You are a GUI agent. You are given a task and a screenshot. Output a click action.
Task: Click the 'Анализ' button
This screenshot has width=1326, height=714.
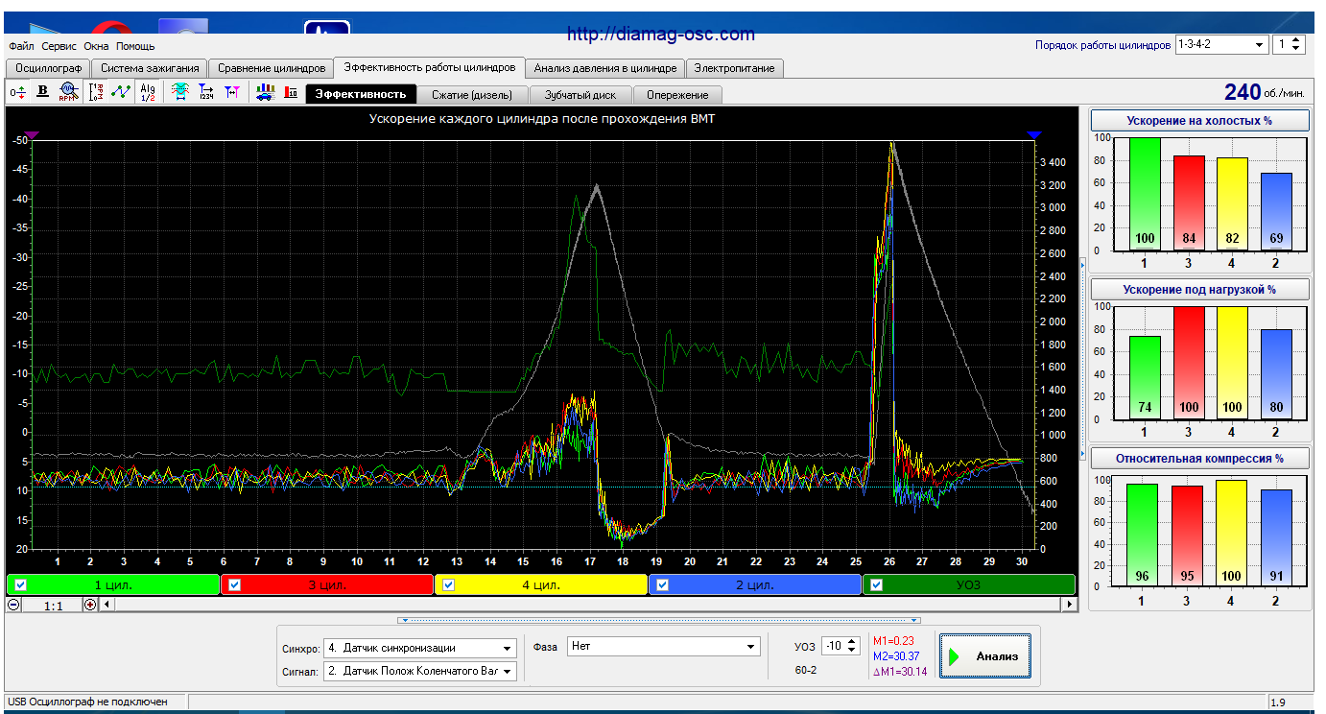tap(985, 656)
